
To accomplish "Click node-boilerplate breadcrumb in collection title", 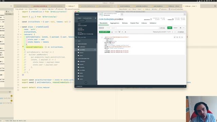I will pyautogui.click(x=106, y=19).
